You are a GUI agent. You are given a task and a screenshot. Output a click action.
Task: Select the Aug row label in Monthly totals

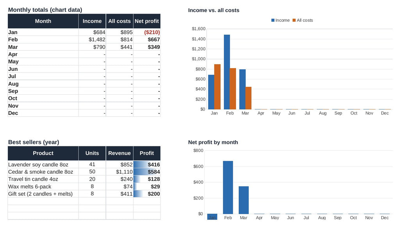43,84
